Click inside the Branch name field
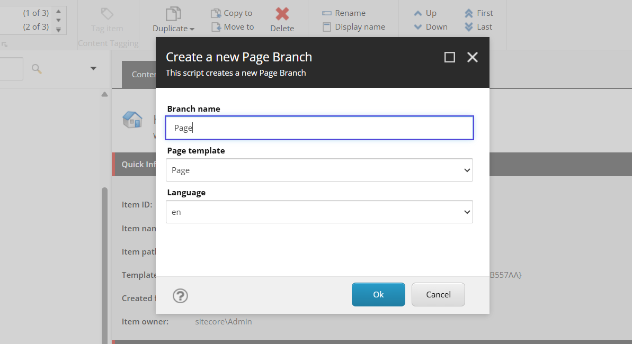Viewport: 632px width, 344px height. tap(319, 128)
